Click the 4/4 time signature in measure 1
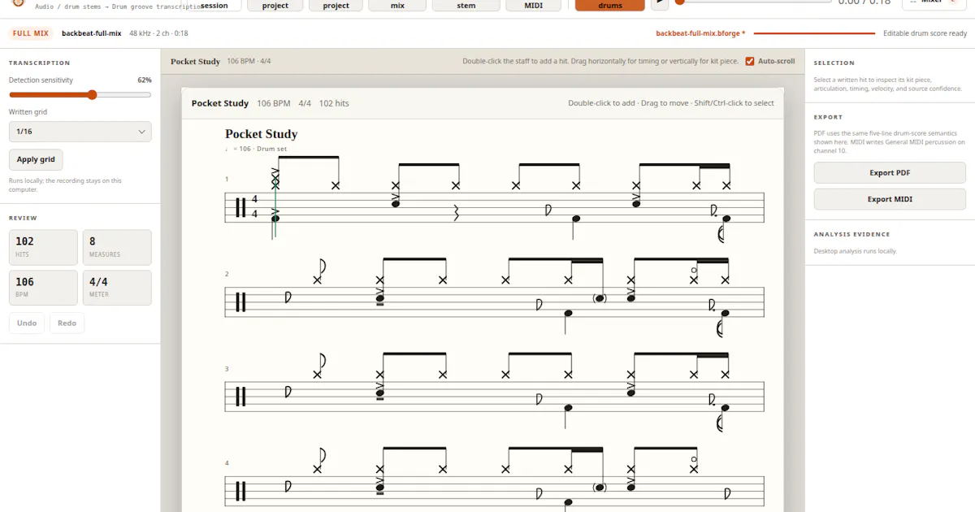 point(254,206)
